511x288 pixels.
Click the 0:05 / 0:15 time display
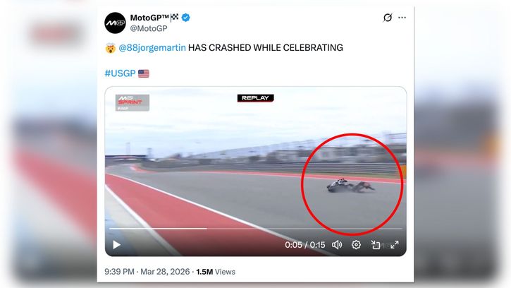tap(304, 245)
